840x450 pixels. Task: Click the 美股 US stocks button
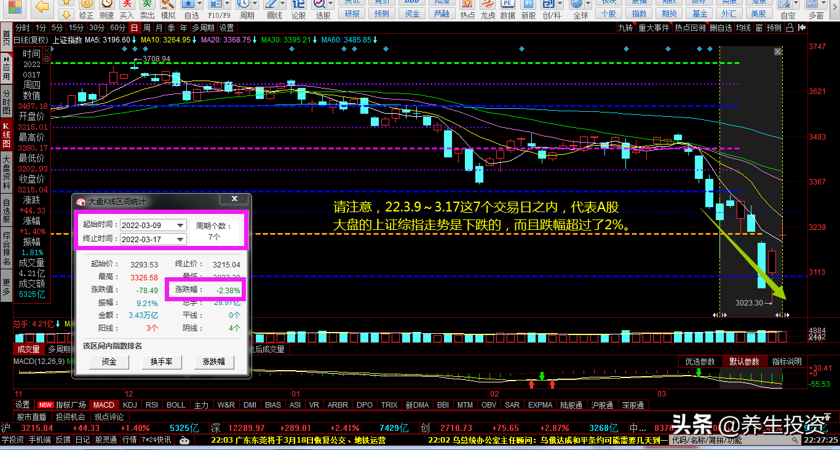(x=759, y=14)
